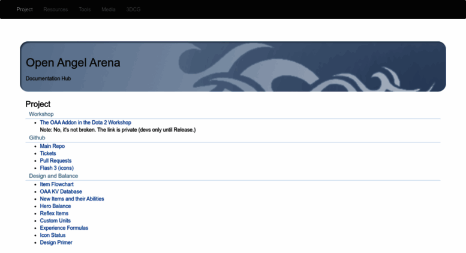Check the Icon Status link

pos(53,235)
